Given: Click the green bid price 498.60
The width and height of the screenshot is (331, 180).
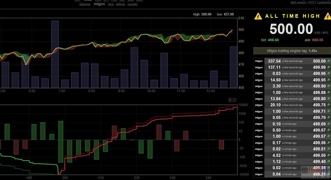Looking at the screenshot, I should click(x=273, y=40).
